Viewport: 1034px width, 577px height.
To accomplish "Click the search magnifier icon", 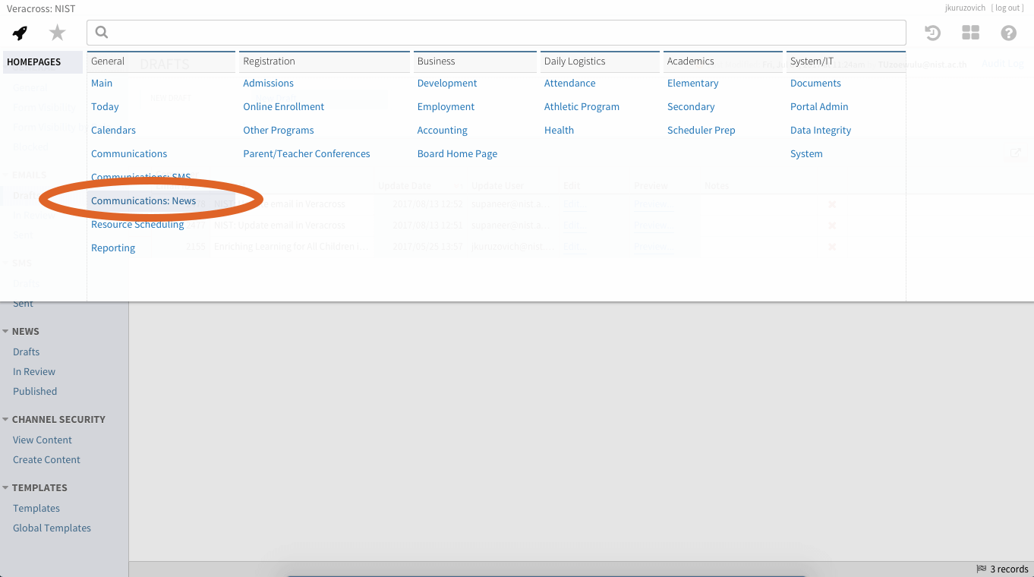I will [102, 33].
